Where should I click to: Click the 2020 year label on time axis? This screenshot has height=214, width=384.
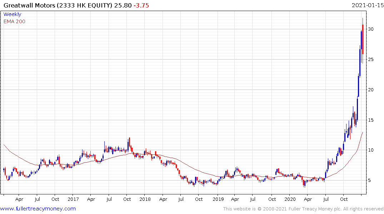(x=290, y=199)
